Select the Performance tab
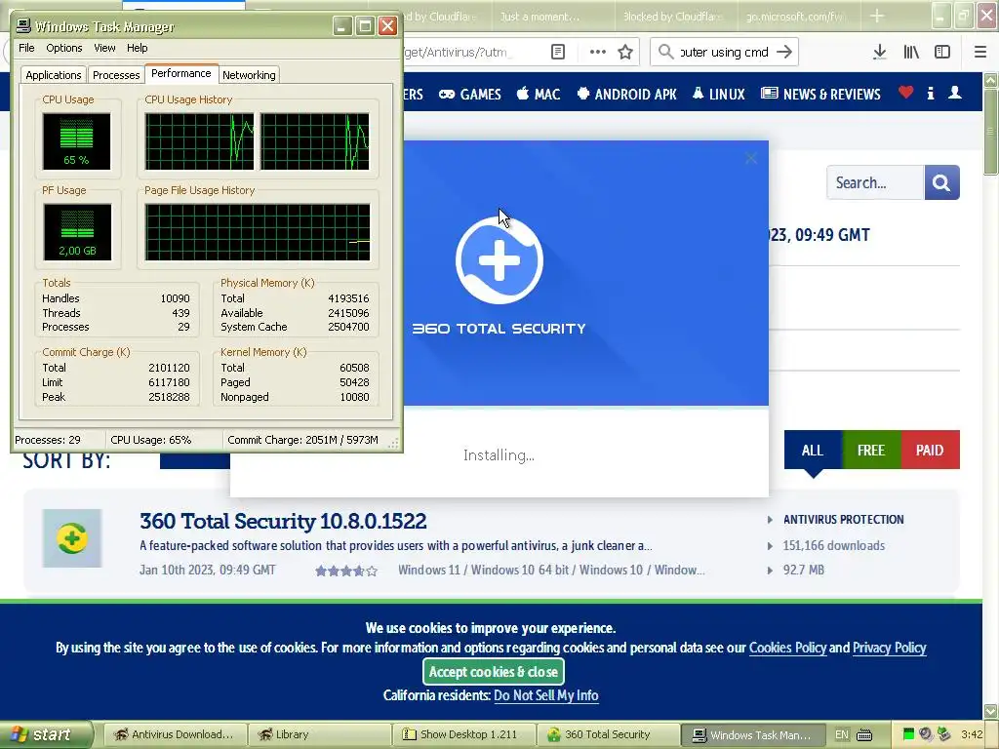 point(180,73)
